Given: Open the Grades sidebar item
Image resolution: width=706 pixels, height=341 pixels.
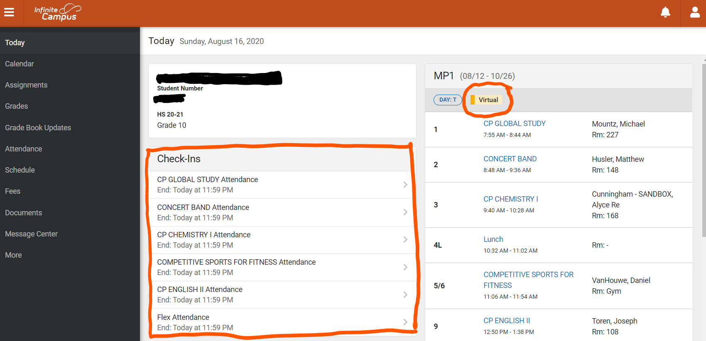Looking at the screenshot, I should 70,106.
